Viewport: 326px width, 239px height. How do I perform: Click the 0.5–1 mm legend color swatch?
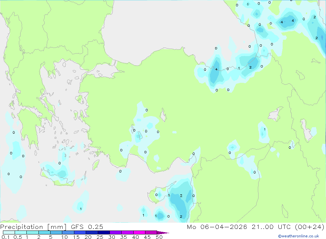(x=21, y=232)
